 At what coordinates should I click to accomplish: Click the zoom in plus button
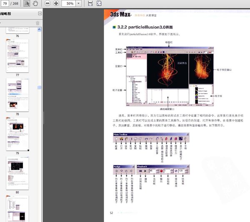click(x=56, y=3)
